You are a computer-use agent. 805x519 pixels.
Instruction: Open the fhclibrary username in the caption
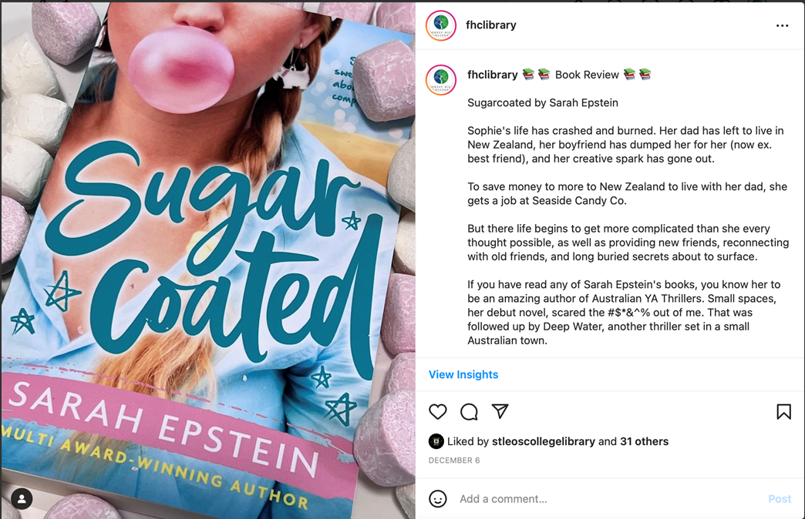[x=493, y=75]
